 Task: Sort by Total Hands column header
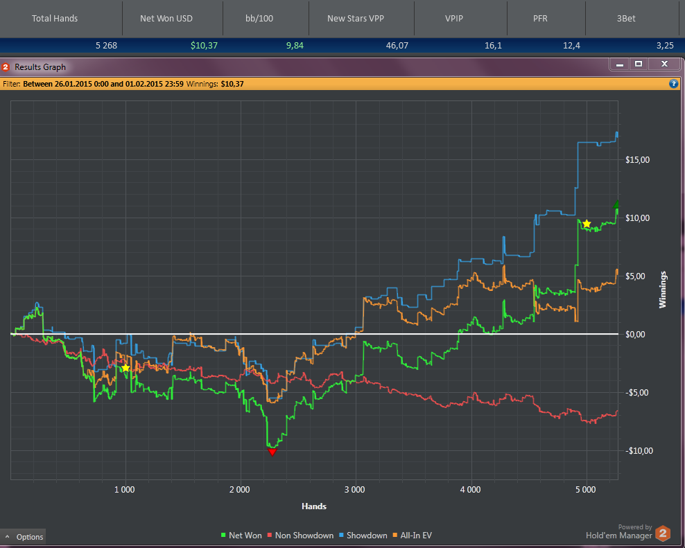(55, 18)
